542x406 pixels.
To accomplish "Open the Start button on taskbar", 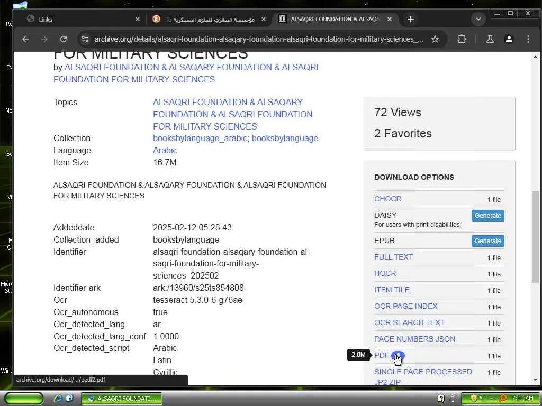I will (24, 399).
